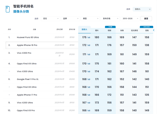
Task: Click video score 172 in iPhone 17 Pro row
Action: click(109, 95)
